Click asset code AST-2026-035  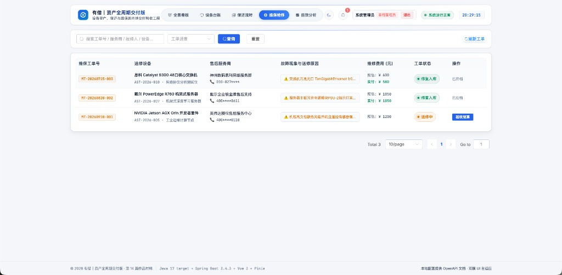point(147,120)
